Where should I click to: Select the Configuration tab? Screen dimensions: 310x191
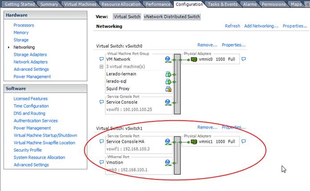click(x=189, y=4)
